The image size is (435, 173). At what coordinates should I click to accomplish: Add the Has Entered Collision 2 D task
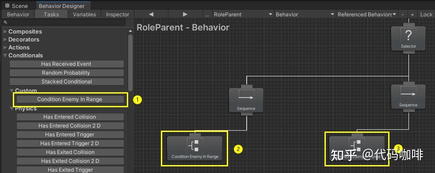[70, 126]
